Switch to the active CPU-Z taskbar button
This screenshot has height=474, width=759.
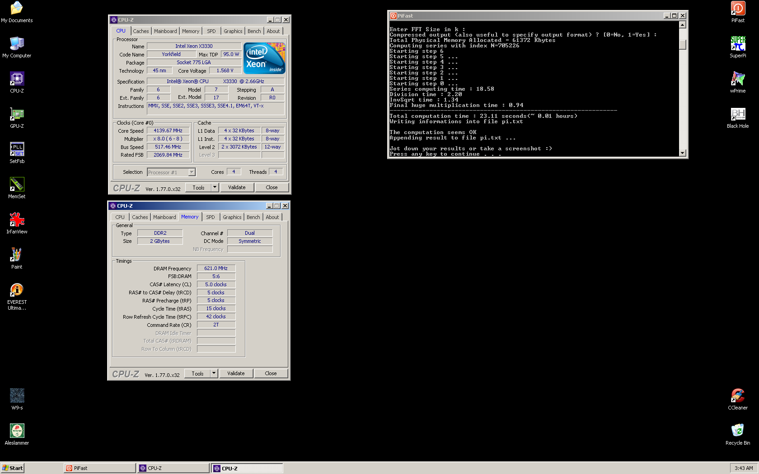pos(248,468)
